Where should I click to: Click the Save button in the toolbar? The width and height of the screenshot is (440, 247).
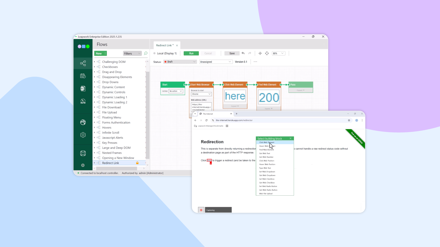[x=232, y=53]
